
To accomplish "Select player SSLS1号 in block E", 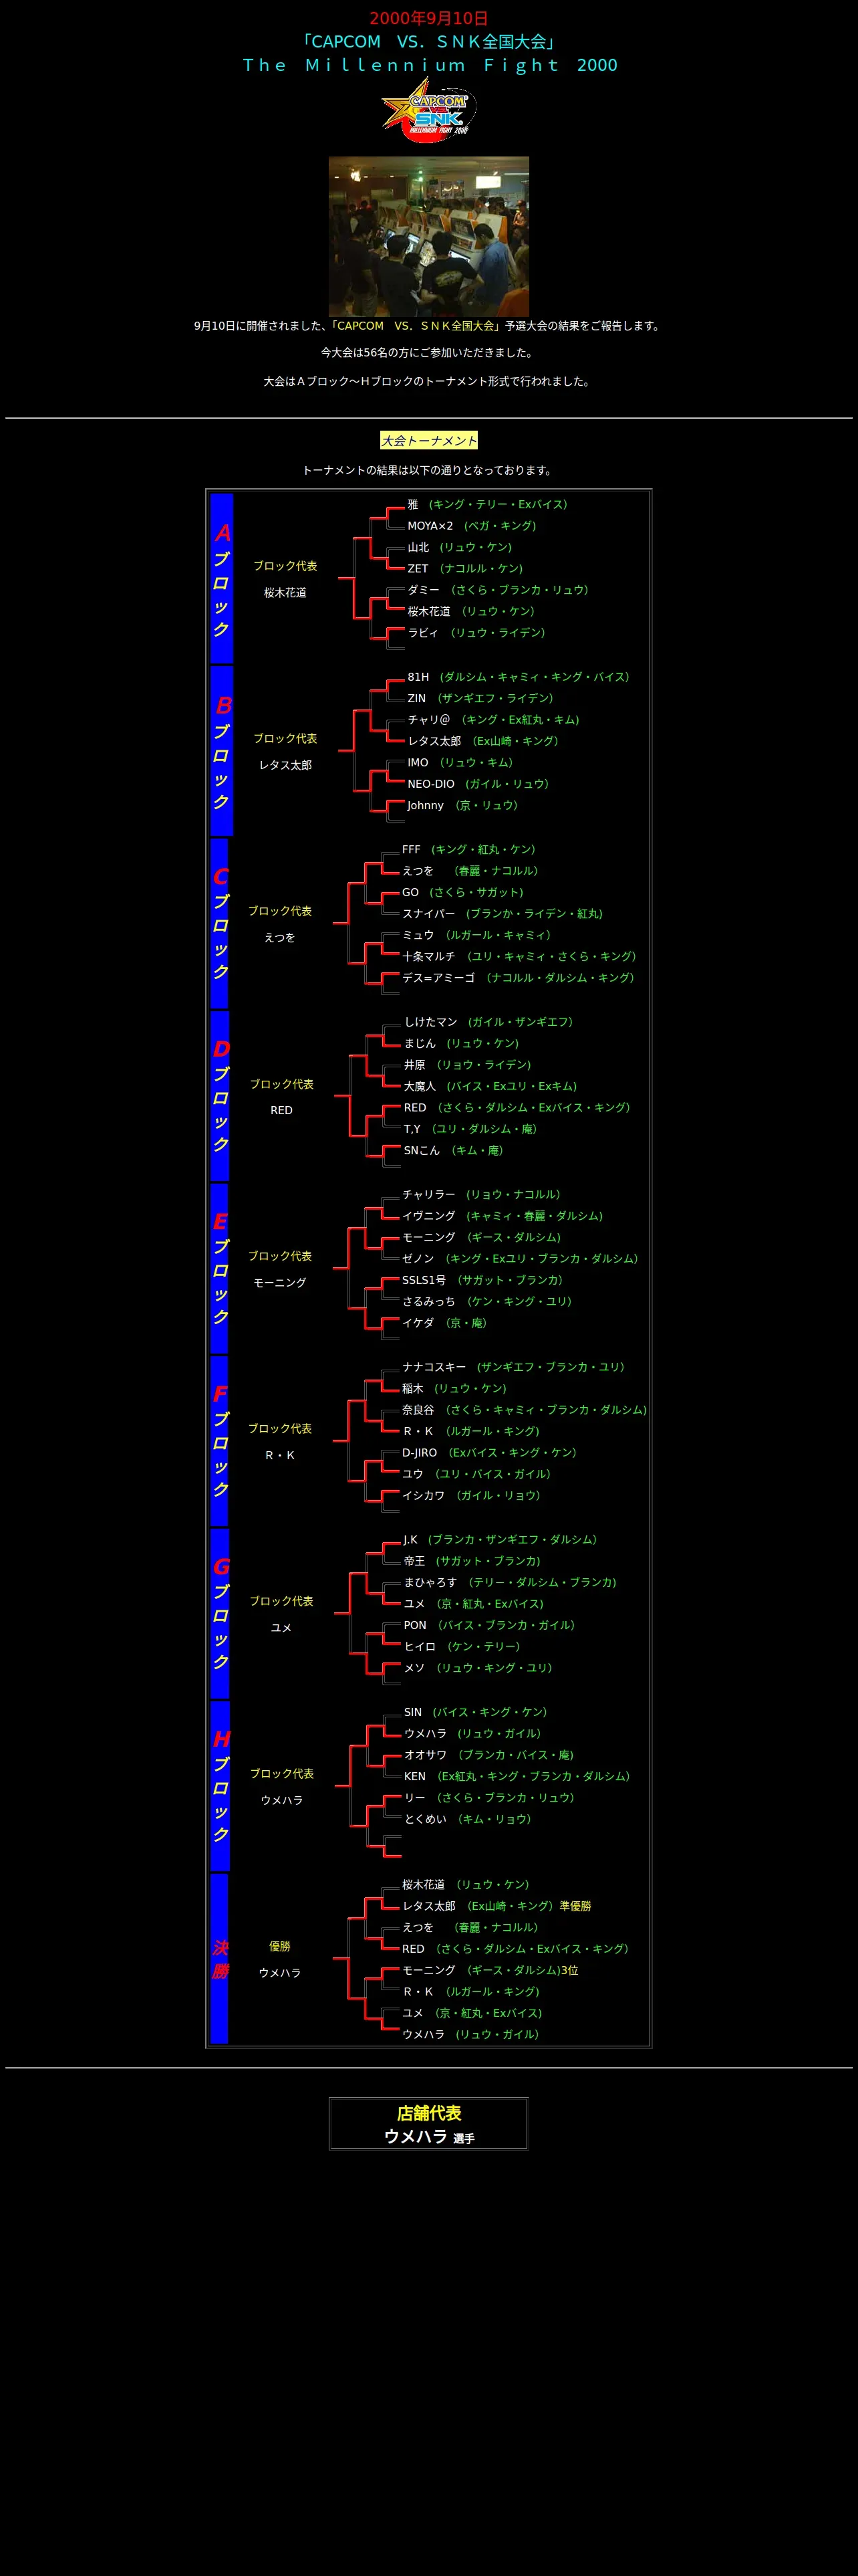I will click(424, 1280).
